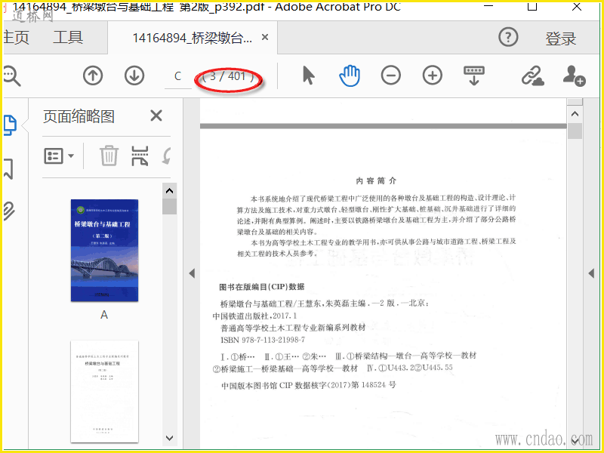Click the 图书在版编目(CIP)数据 heading

pyautogui.click(x=262, y=287)
